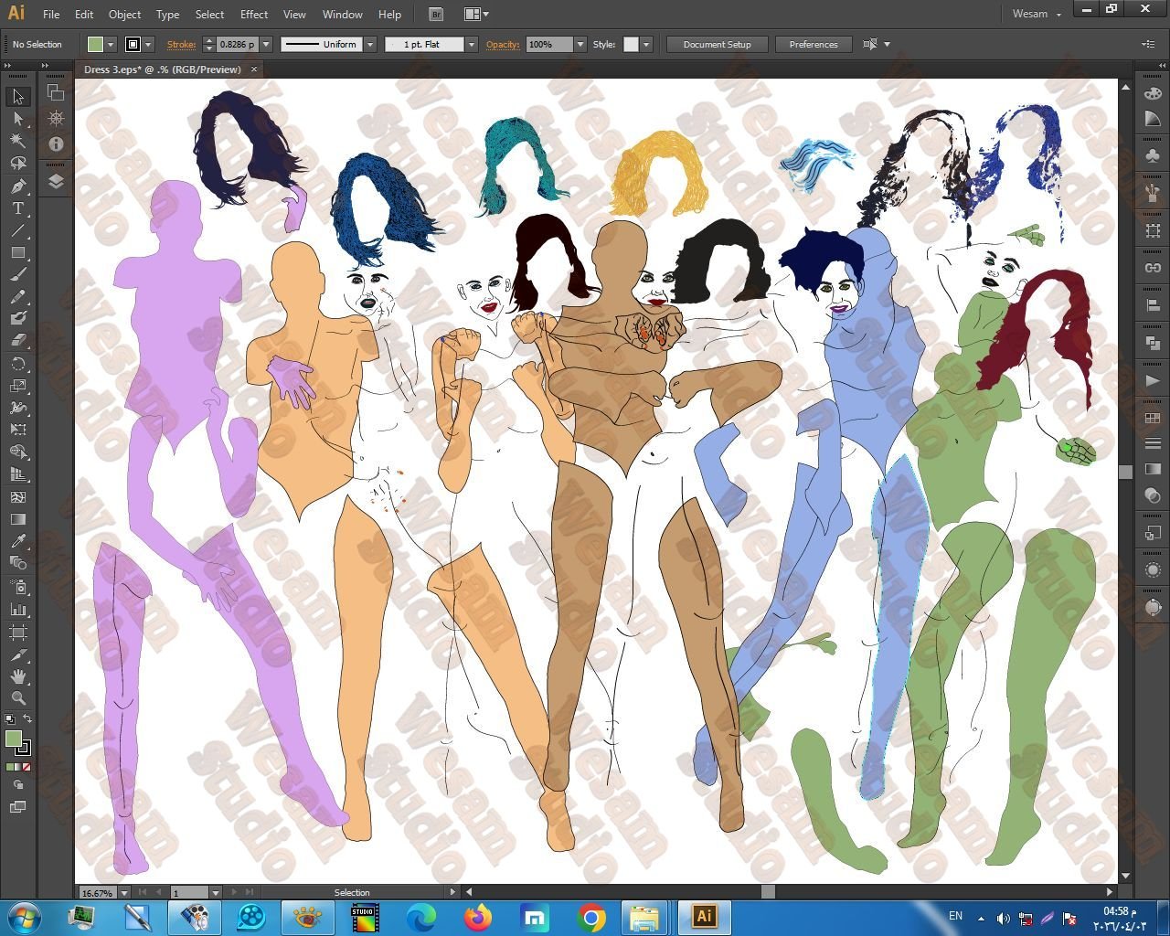Select the Eraser tool
1170x936 pixels.
(18, 340)
